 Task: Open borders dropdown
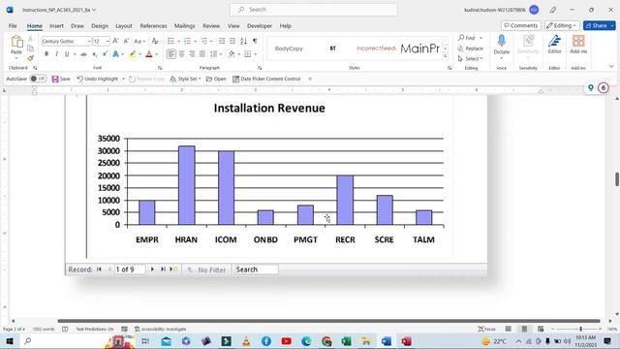[x=256, y=54]
